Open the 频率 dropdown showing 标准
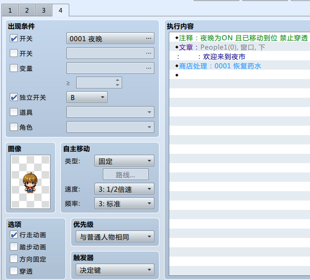 coord(124,203)
